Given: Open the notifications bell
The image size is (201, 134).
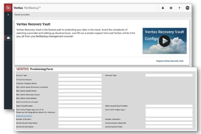Looking at the screenshot, I should [163, 8].
